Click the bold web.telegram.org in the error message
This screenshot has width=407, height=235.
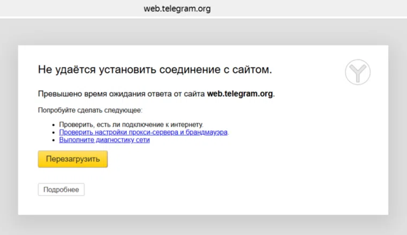[240, 94]
